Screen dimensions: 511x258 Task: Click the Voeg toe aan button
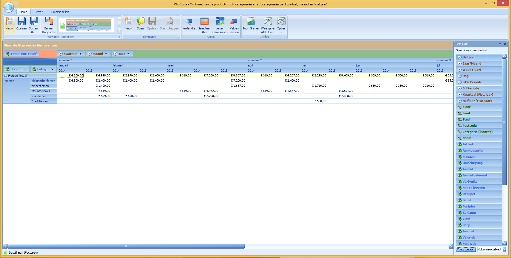point(466,249)
